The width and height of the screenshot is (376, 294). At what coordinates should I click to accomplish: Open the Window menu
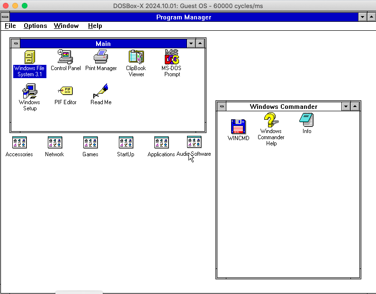[66, 26]
